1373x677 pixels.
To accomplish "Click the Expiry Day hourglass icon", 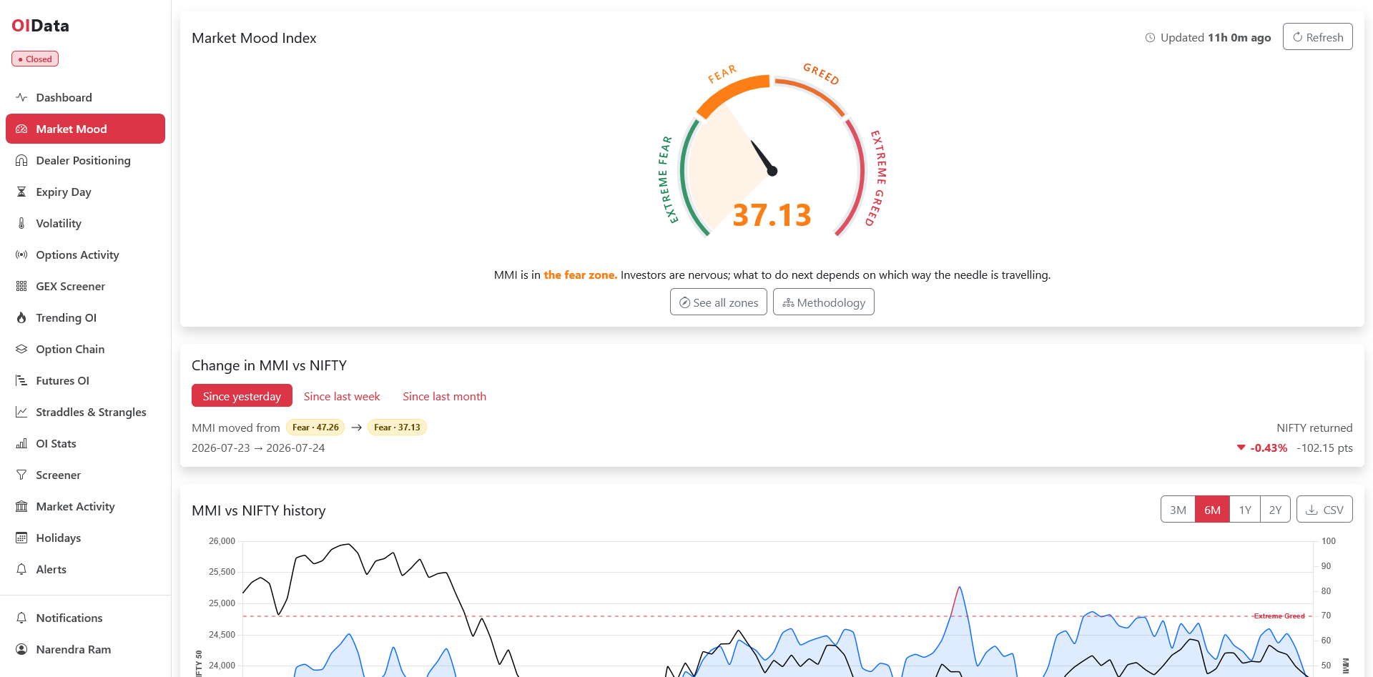I will pyautogui.click(x=21, y=192).
